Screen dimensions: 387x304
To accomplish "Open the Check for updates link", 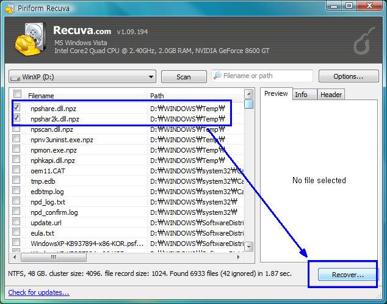I will point(38,292).
